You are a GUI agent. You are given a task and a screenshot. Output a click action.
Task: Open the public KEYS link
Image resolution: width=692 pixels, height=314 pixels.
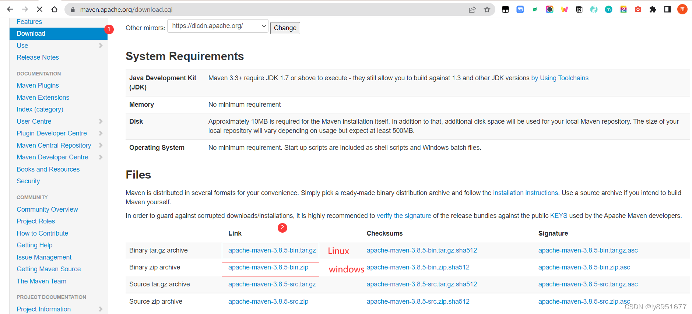(x=559, y=216)
